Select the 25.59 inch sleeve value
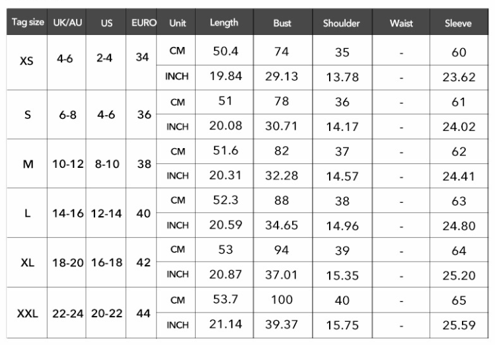Image resolution: width=495 pixels, height=345 pixels. pyautogui.click(x=459, y=325)
